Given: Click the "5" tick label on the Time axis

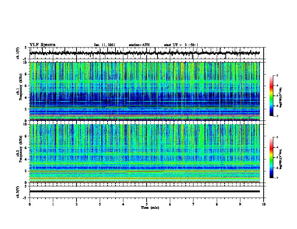Looking at the screenshot, I should click(147, 204).
